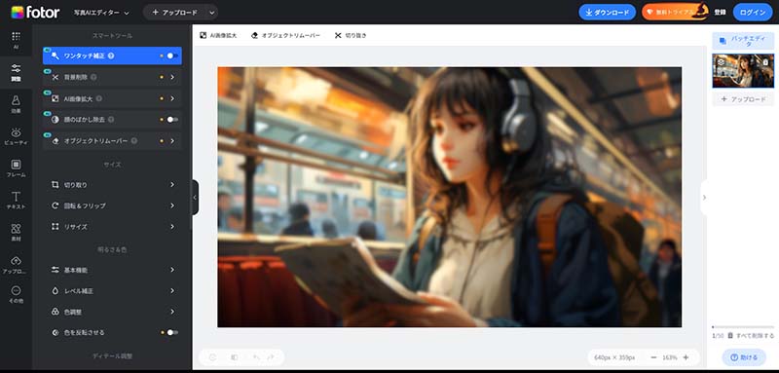
Task: Select the 調整 adjust sidebar tab
Action: tap(16, 72)
